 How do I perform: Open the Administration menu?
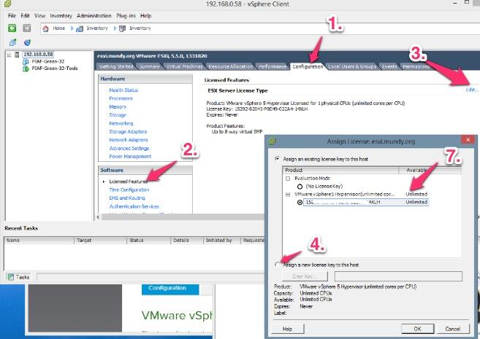pyautogui.click(x=94, y=15)
